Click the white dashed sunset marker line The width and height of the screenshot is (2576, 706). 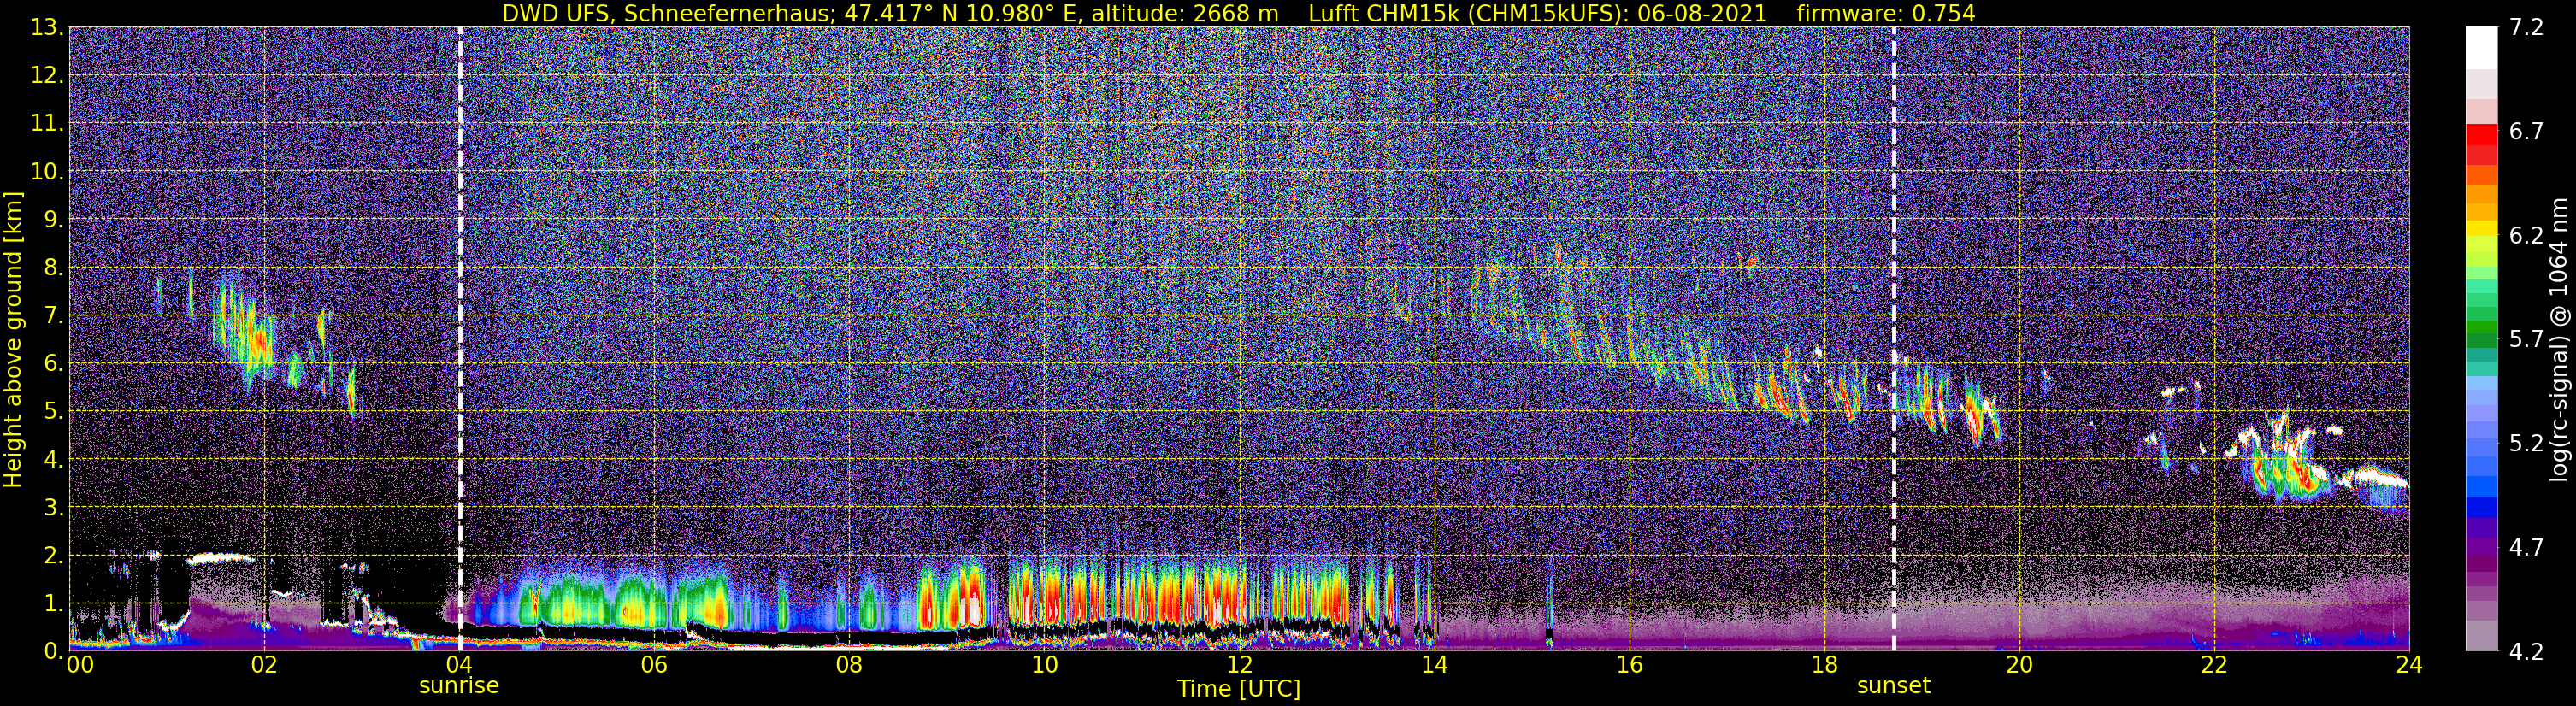[1894, 339]
